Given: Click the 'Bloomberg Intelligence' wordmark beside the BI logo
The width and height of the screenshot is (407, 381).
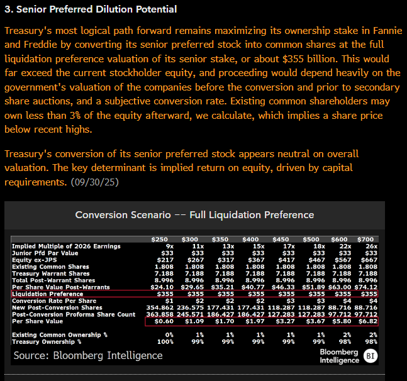Looking at the screenshot, I should coord(339,356).
